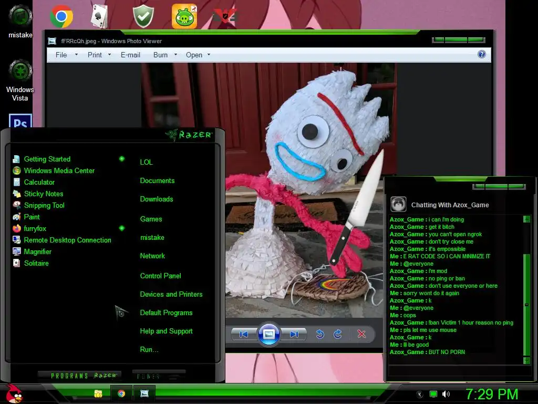Click the Angry Birds Start button

[14, 393]
